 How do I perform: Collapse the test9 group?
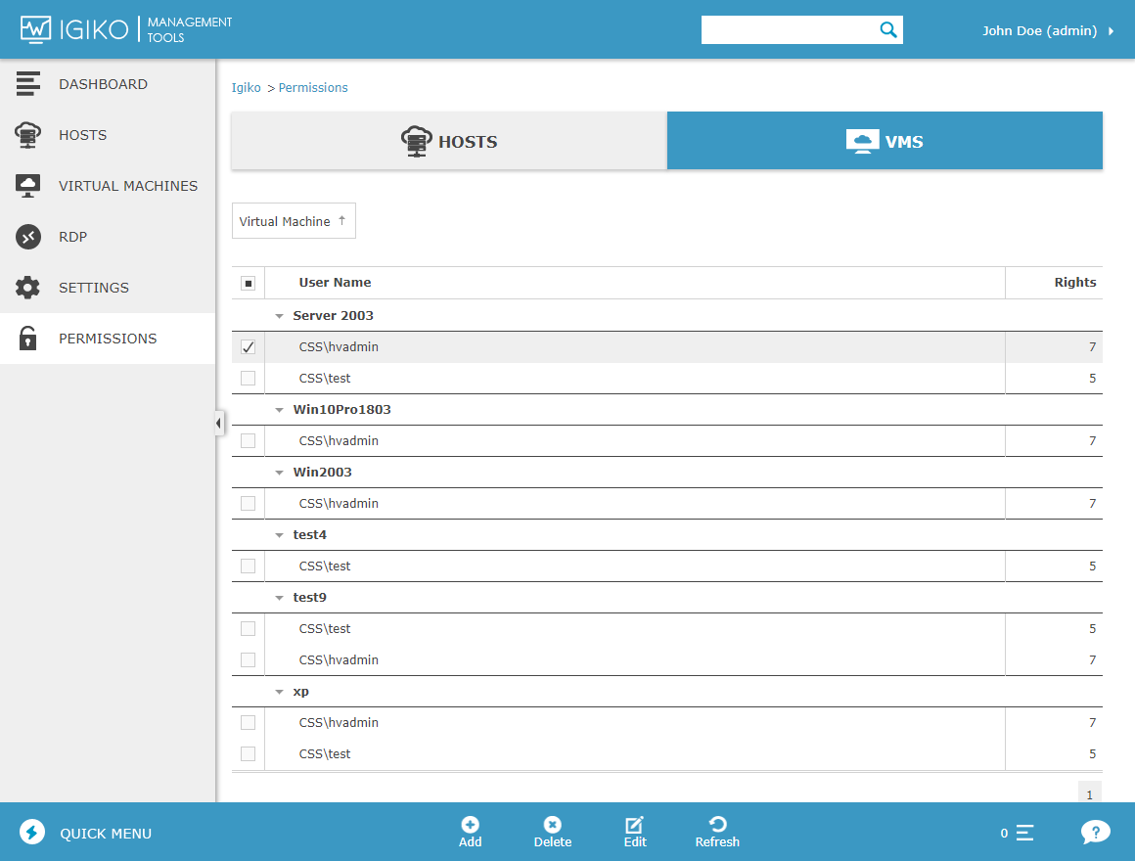[x=279, y=598]
